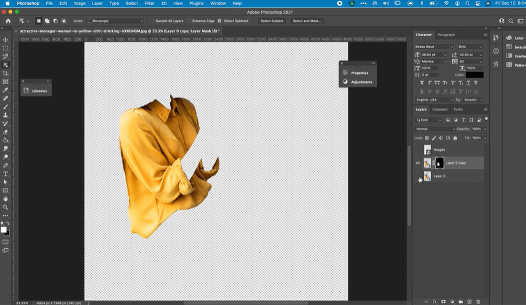Click the Home icon in options bar
The height and width of the screenshot is (305, 526).
8,21
